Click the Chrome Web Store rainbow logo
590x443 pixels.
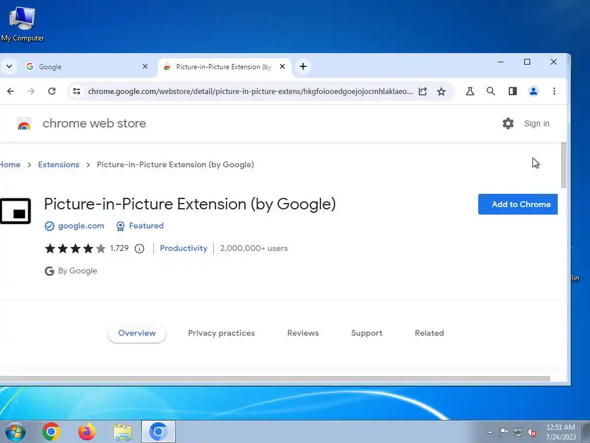(x=24, y=123)
